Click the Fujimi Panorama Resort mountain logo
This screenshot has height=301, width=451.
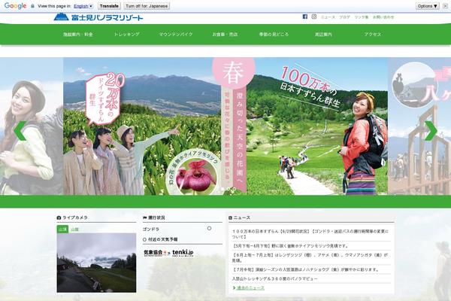(x=98, y=17)
